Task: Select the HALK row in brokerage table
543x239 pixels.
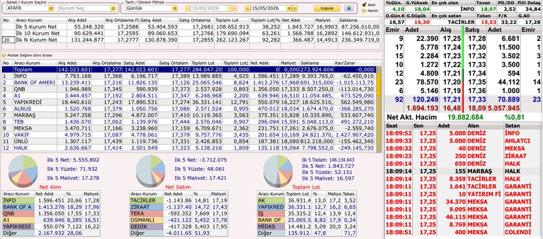Action: 188,147
